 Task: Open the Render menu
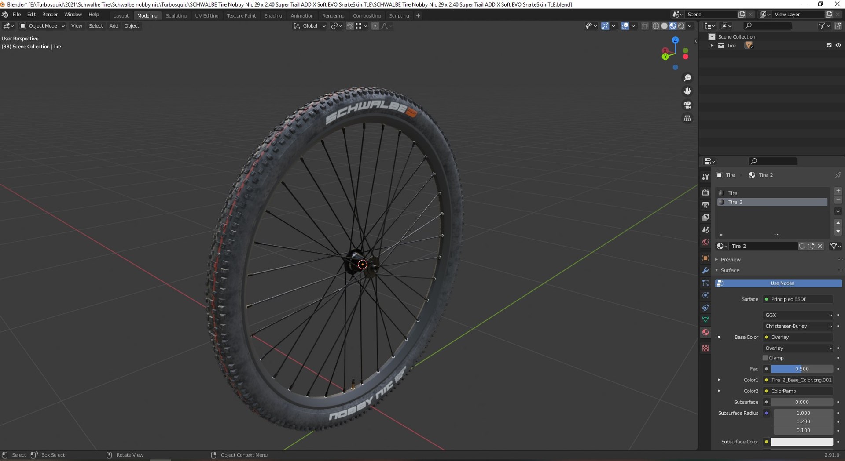point(50,15)
